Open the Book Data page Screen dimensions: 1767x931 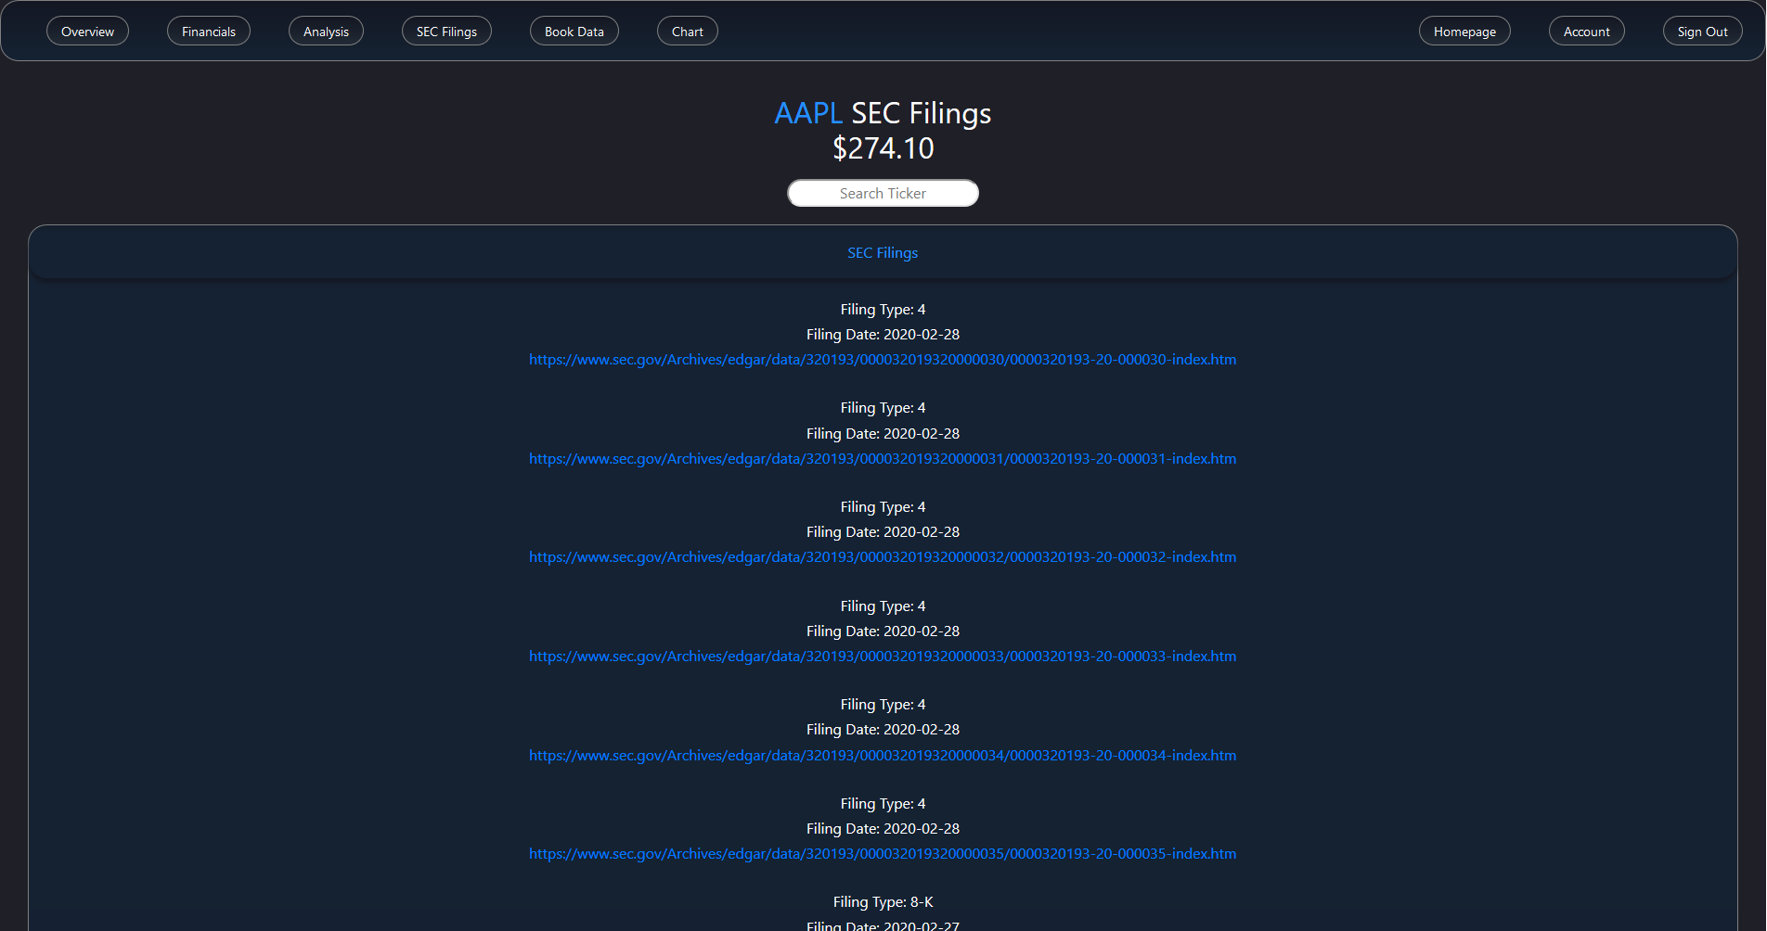coord(574,32)
